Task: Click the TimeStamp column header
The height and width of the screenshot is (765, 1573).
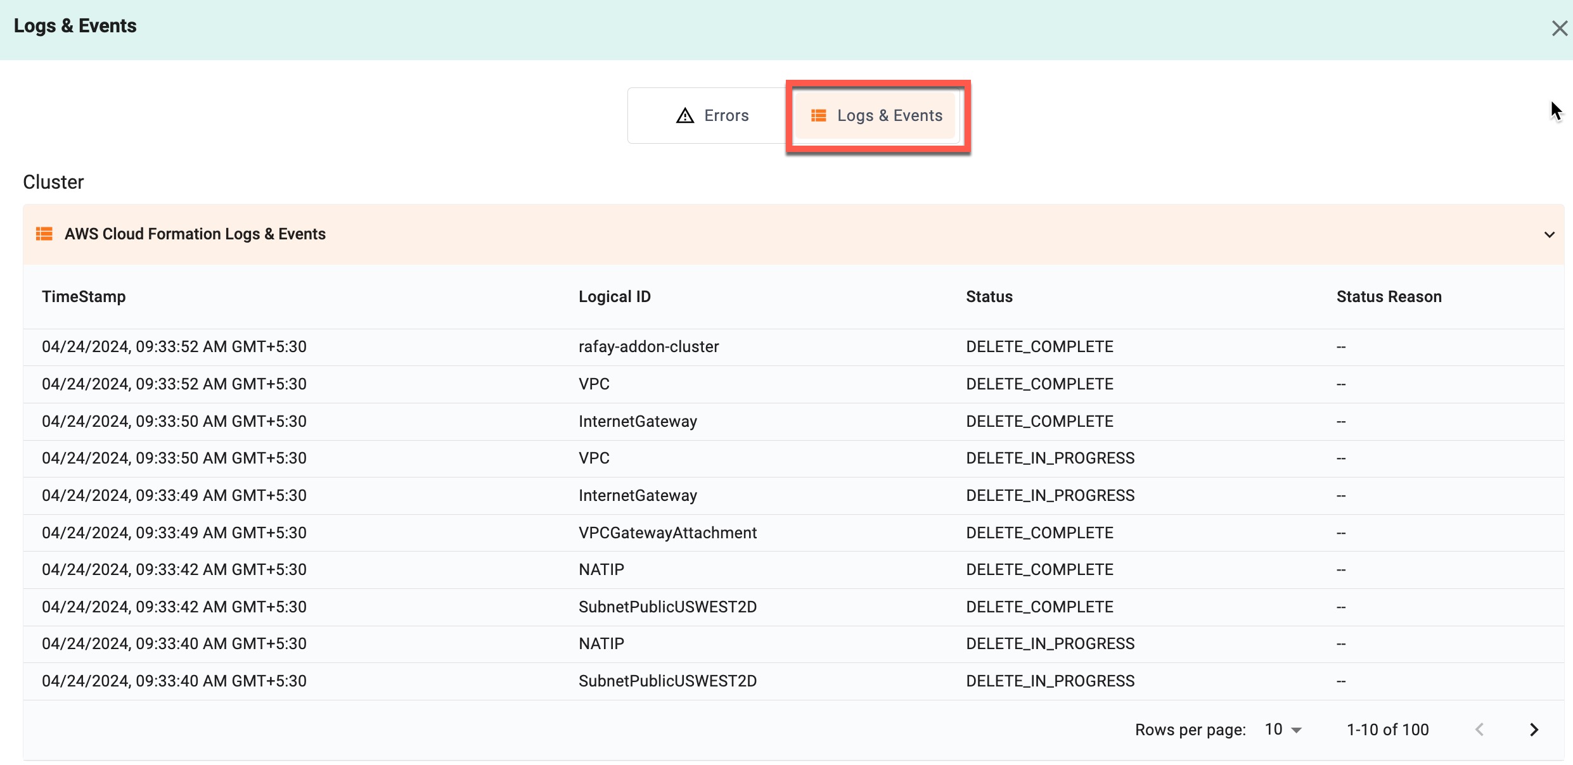Action: tap(84, 296)
